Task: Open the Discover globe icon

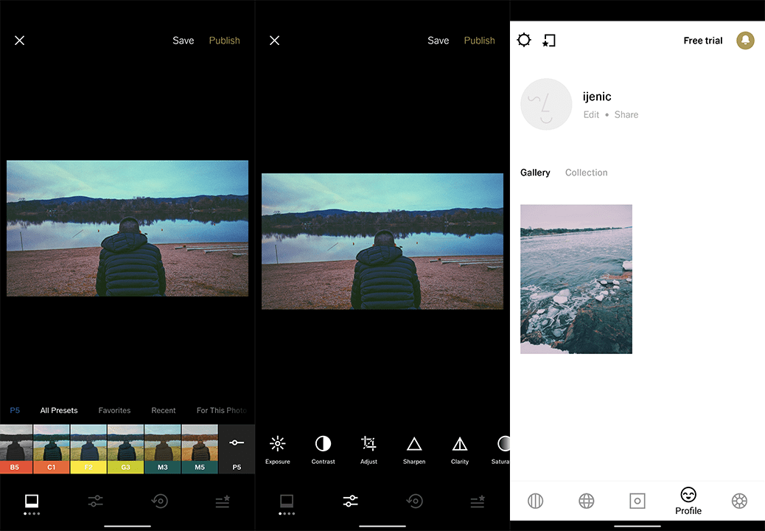Action: [x=587, y=502]
